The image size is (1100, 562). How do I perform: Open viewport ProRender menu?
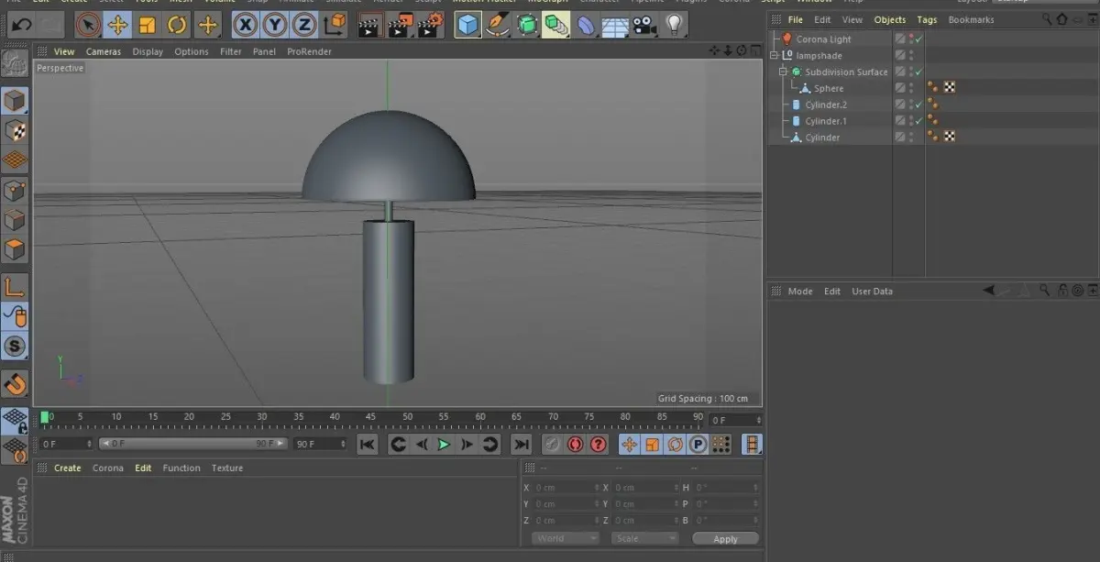[309, 51]
